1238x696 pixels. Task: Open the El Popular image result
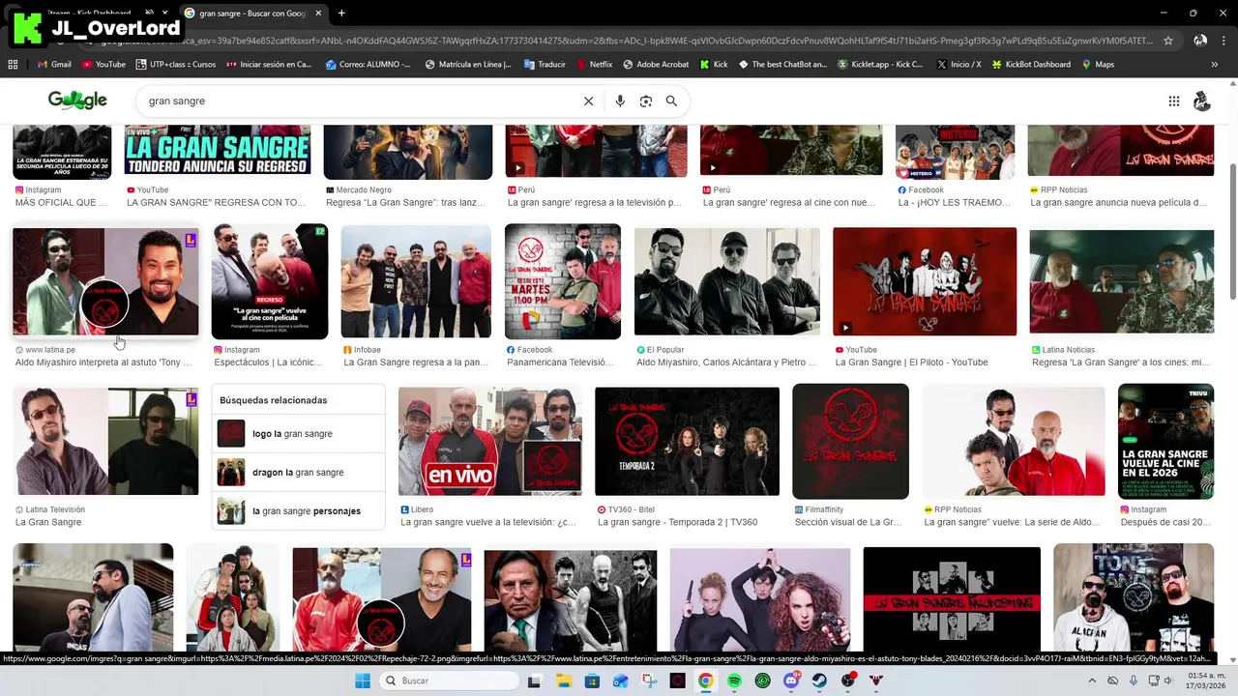coord(726,281)
